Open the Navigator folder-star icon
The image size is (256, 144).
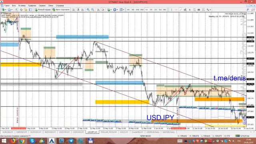[x=26, y=10]
